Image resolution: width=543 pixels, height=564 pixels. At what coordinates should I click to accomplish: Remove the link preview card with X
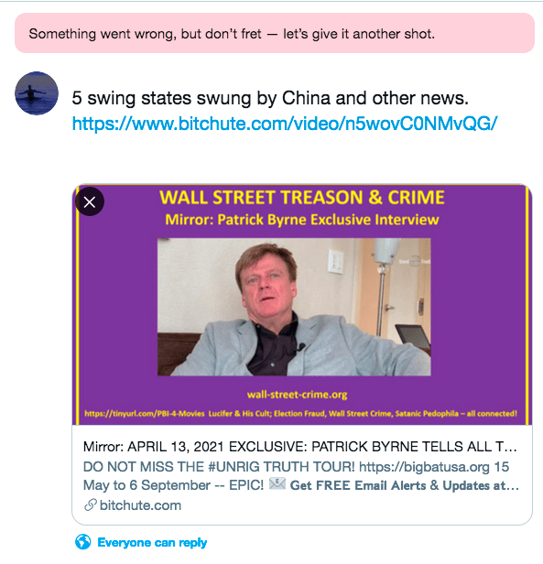pos(90,201)
